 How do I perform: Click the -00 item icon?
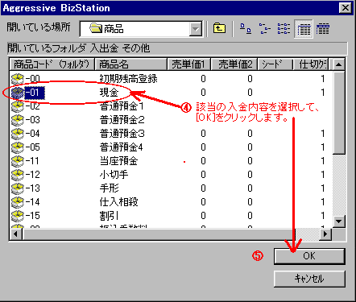pos(18,79)
